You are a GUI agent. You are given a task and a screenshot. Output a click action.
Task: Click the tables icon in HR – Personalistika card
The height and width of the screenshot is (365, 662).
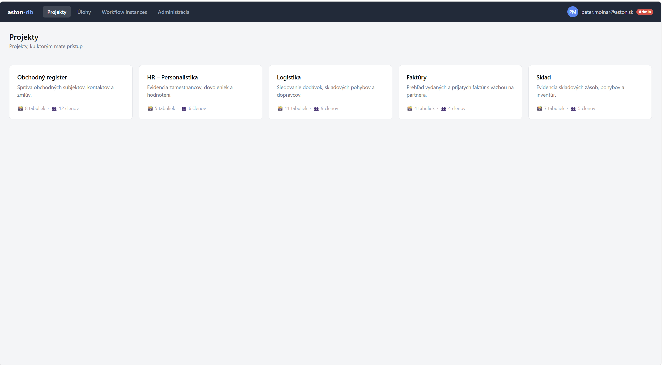point(150,108)
